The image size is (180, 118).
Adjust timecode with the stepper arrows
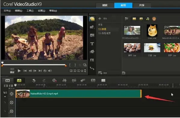click(x=85, y=71)
